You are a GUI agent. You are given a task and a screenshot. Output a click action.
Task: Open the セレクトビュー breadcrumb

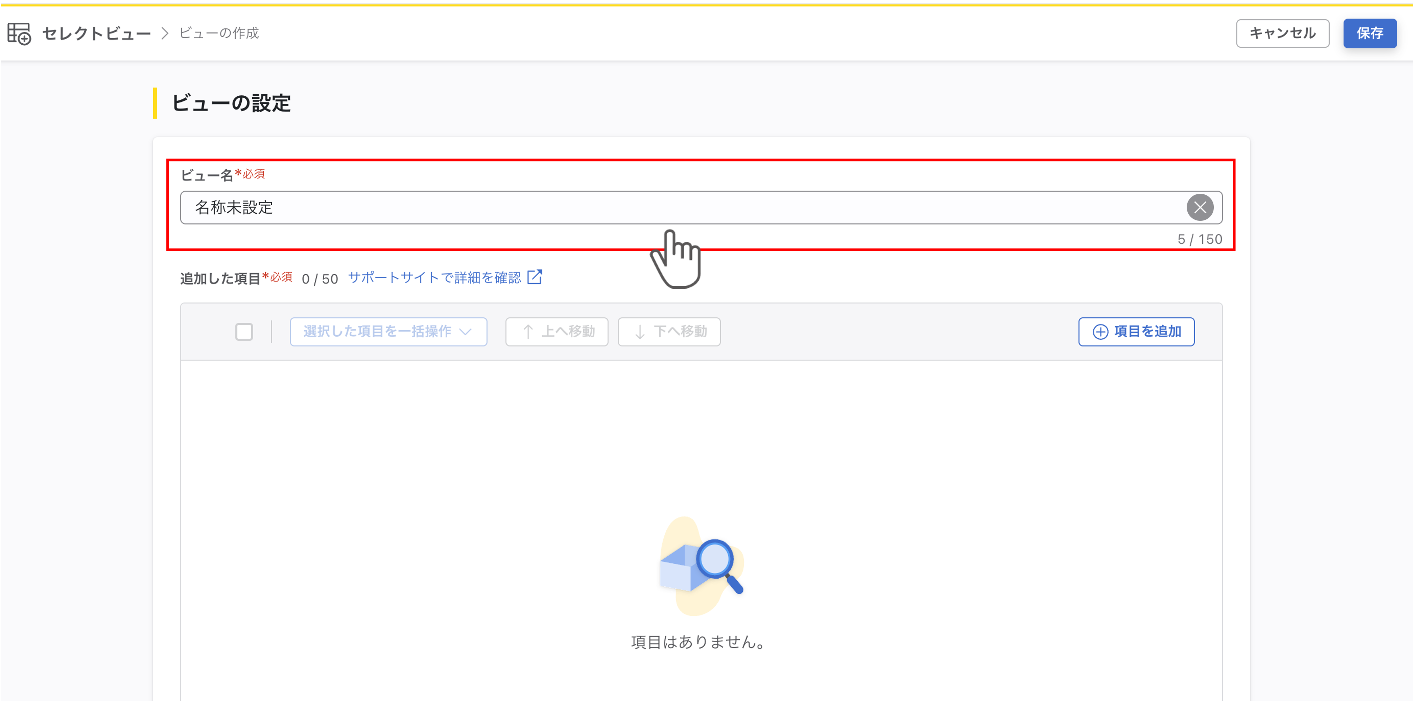pos(97,34)
